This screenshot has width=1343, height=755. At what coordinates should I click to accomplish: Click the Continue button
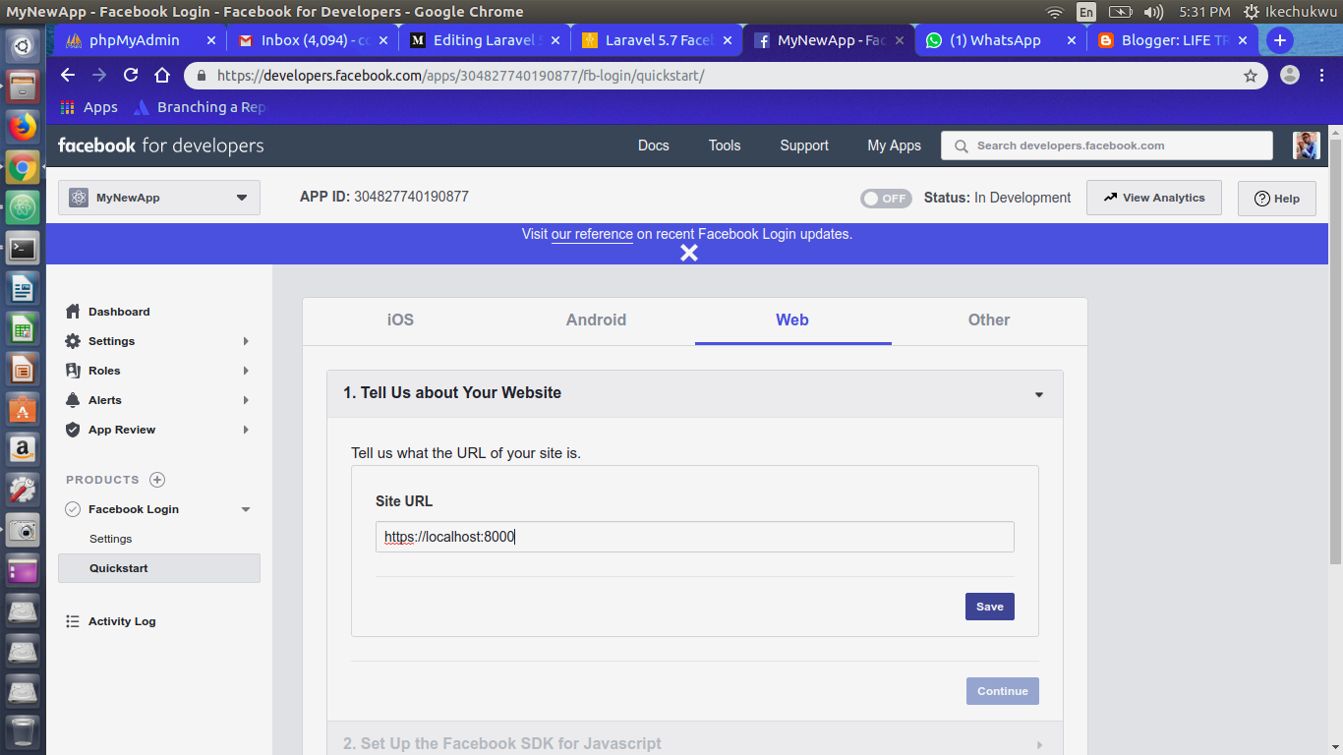point(1003,691)
